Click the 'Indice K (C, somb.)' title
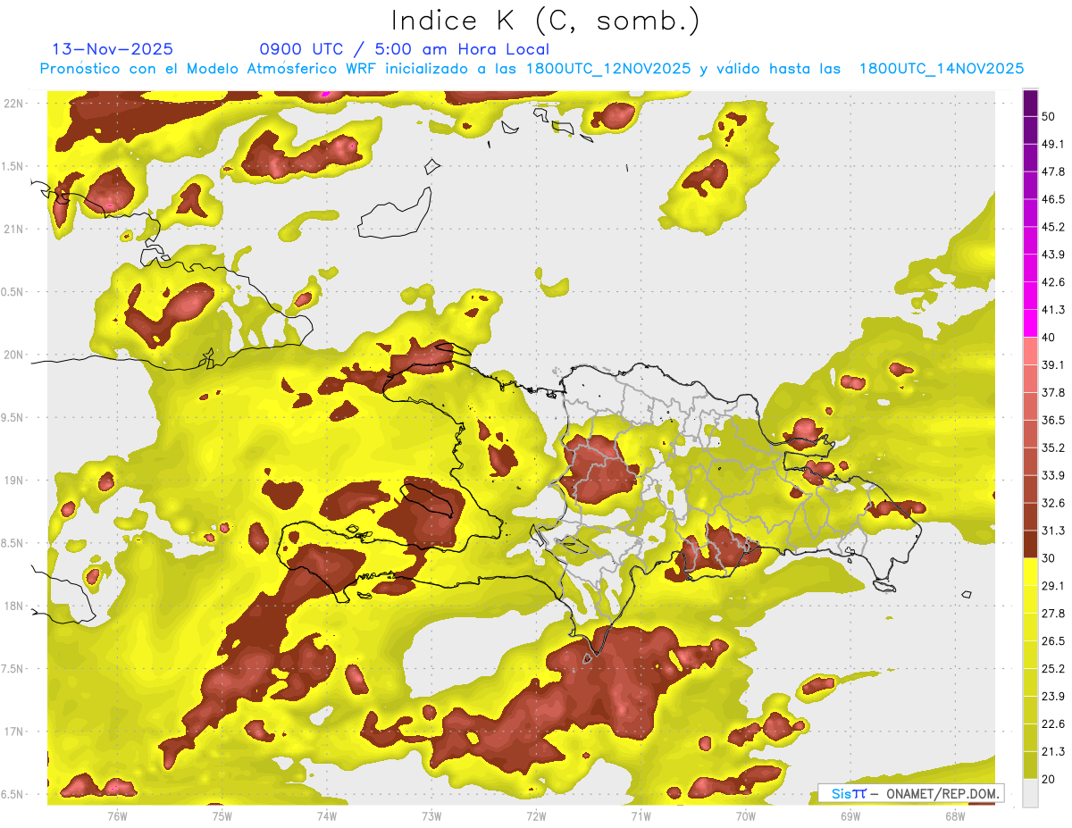This screenshot has width=1072, height=828. click(545, 21)
